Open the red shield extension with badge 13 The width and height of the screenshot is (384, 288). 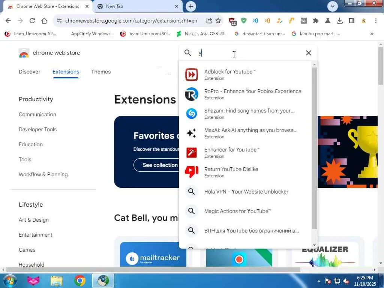click(232, 21)
